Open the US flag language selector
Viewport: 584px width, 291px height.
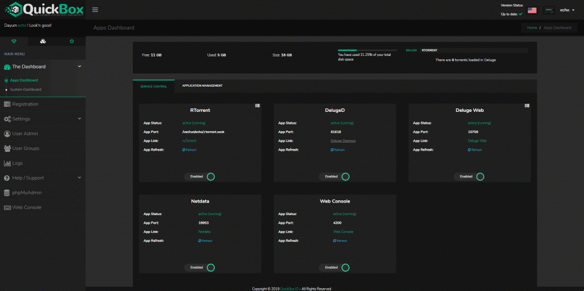click(532, 10)
